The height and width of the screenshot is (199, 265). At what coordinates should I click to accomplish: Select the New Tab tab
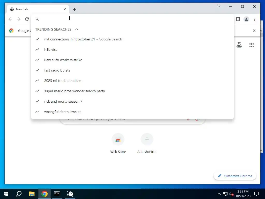pyautogui.click(x=38, y=9)
